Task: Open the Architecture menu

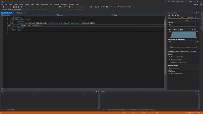Action: point(44,4)
